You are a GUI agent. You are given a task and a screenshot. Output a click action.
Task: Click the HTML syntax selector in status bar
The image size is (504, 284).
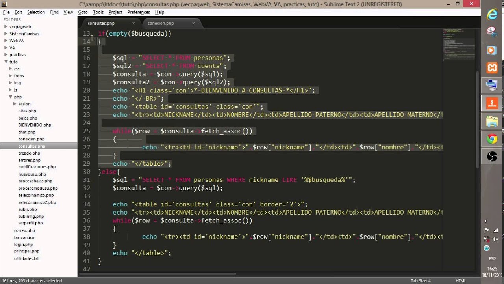pos(461,281)
